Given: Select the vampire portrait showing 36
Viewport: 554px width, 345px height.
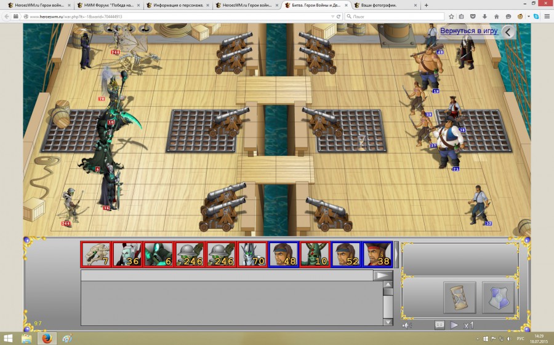Looking at the screenshot, I should point(127,254).
